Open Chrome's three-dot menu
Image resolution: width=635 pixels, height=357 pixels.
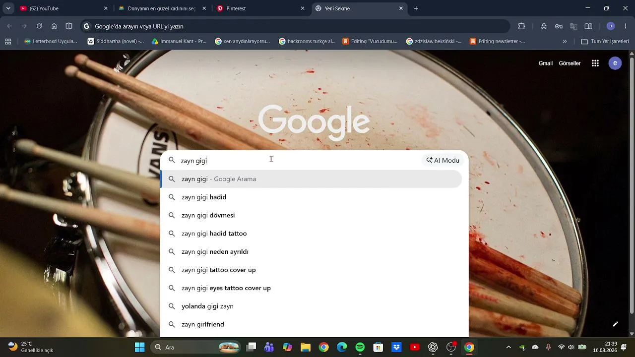(x=626, y=26)
